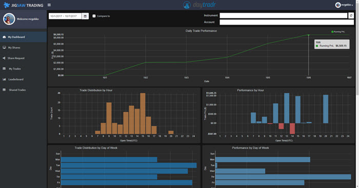
Task: Click the My Trades table icon
Action: 4,68
